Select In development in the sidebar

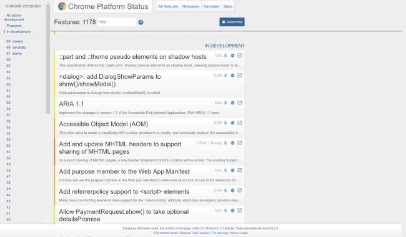(19, 32)
